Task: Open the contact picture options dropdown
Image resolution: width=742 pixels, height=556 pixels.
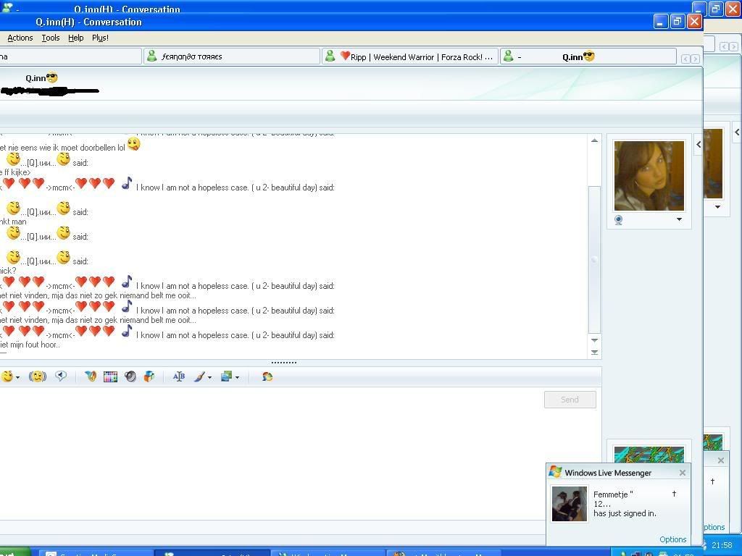Action: (x=679, y=219)
